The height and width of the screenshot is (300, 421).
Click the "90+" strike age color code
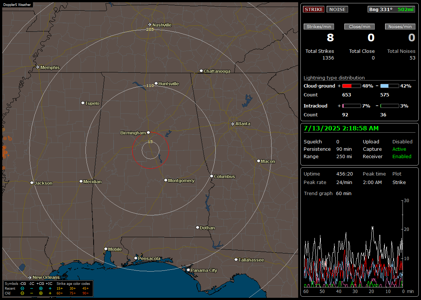pyautogui.click(x=85, y=293)
